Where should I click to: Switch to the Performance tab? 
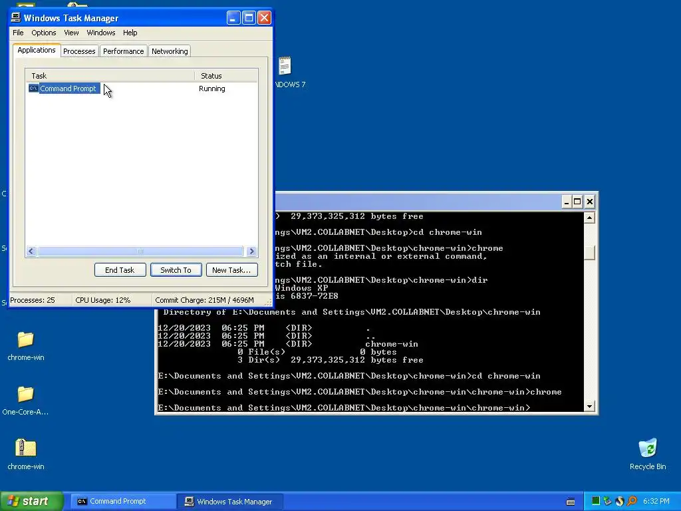click(x=123, y=51)
